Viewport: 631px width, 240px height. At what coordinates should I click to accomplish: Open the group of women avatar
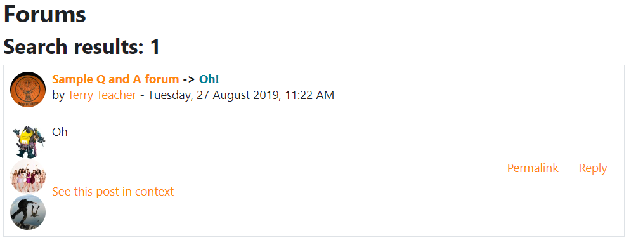tap(28, 177)
